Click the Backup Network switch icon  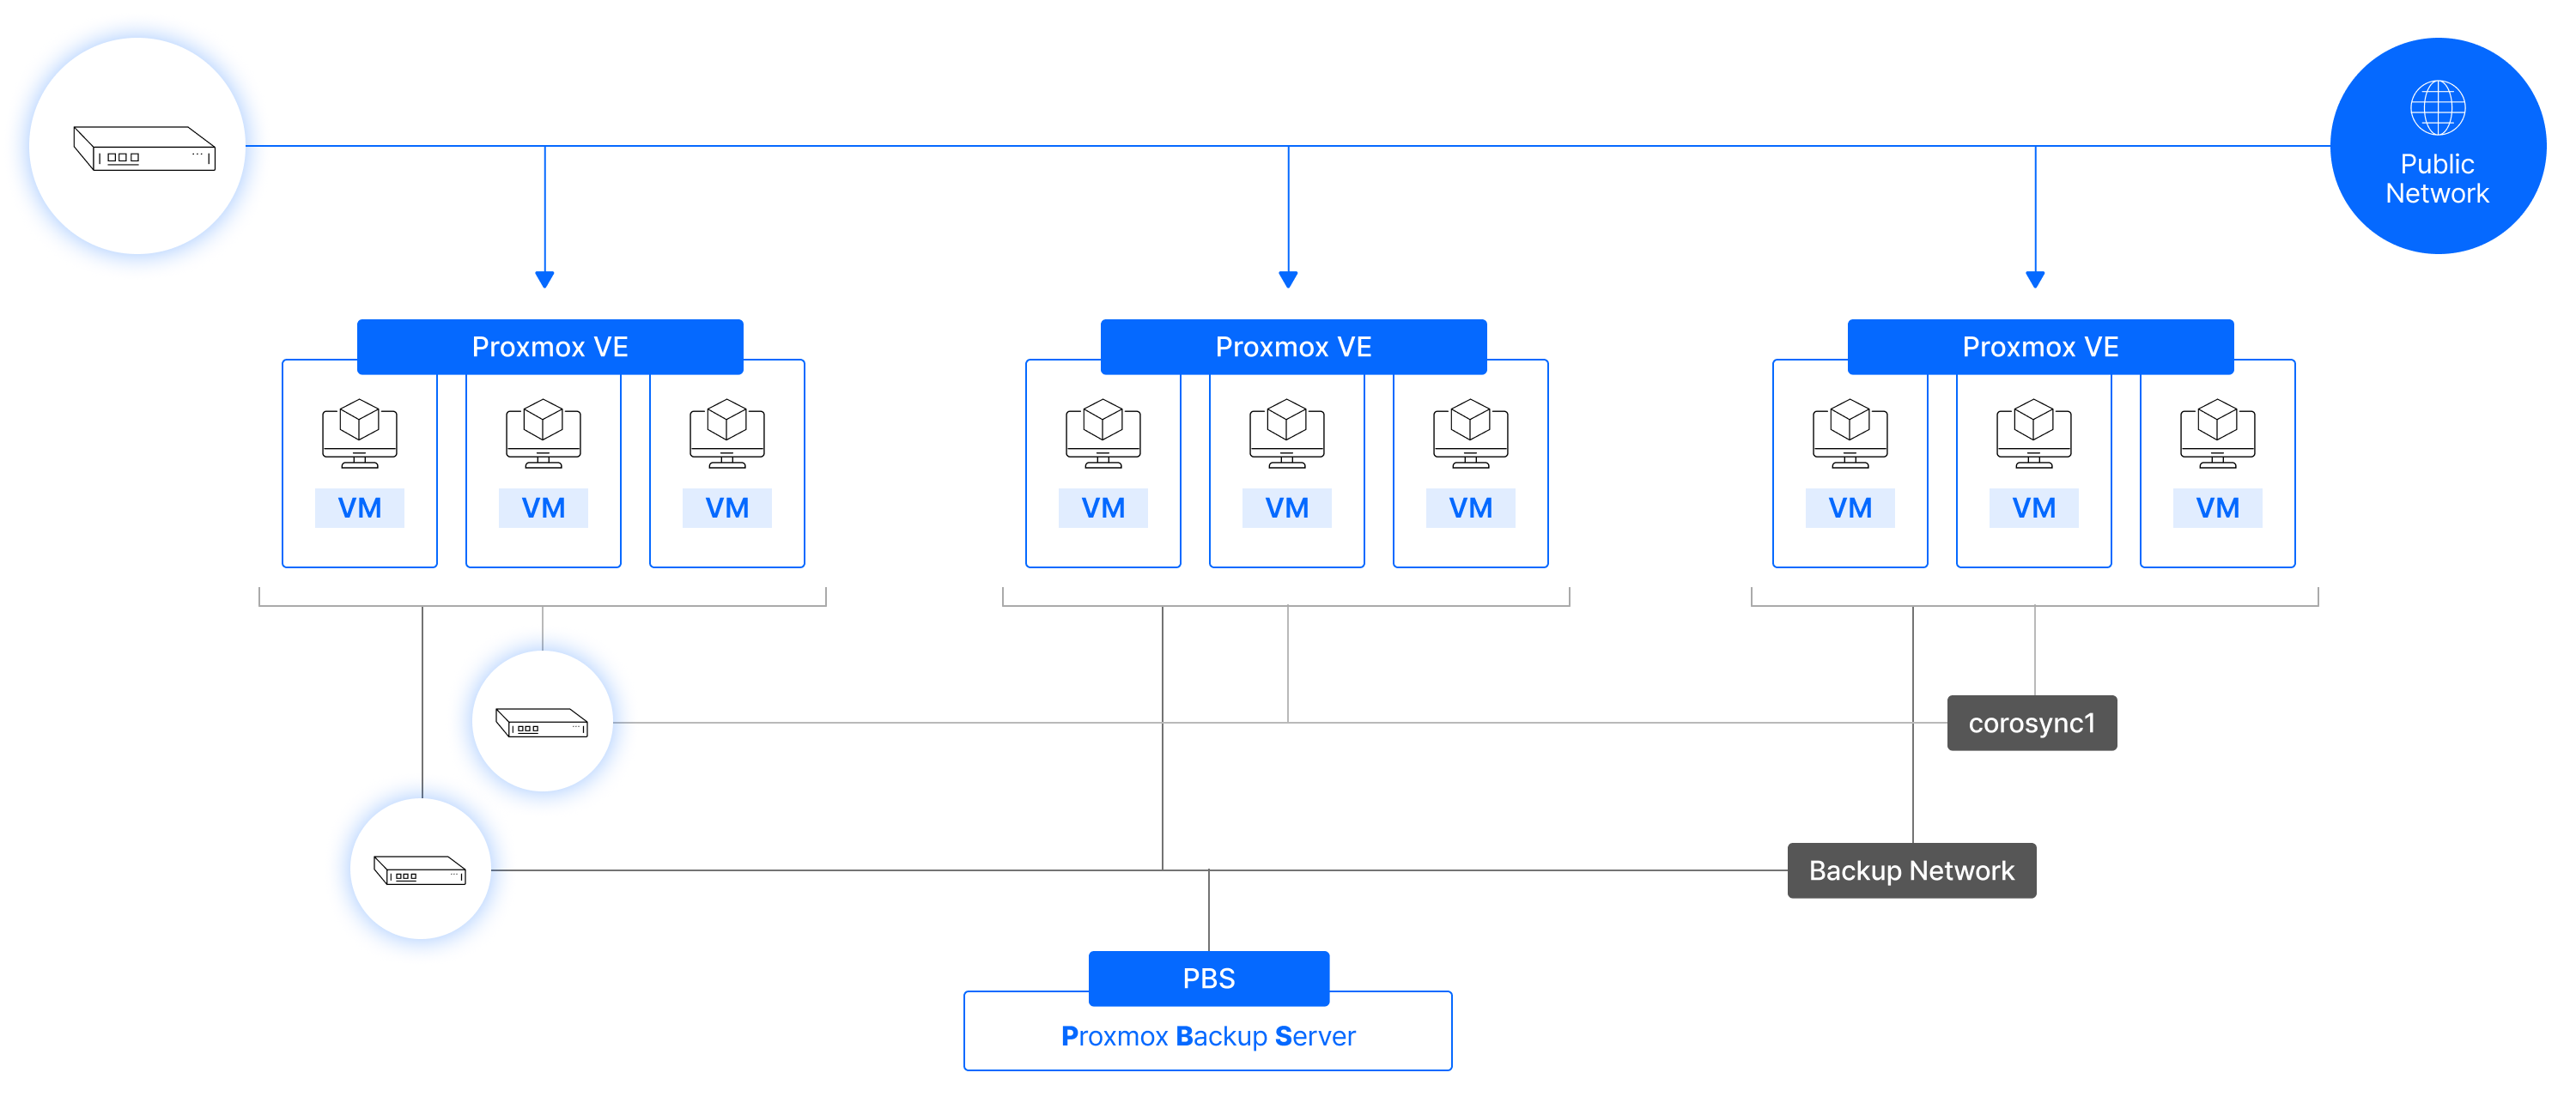pos(420,870)
